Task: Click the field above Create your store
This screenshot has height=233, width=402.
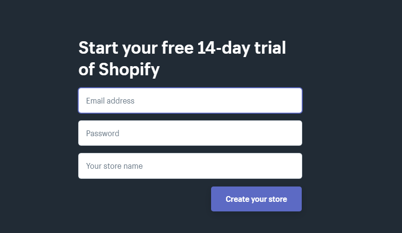Action: click(x=190, y=166)
